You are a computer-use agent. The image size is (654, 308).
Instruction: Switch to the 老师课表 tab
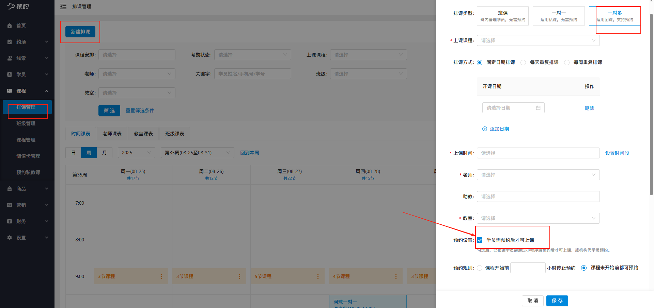112,133
